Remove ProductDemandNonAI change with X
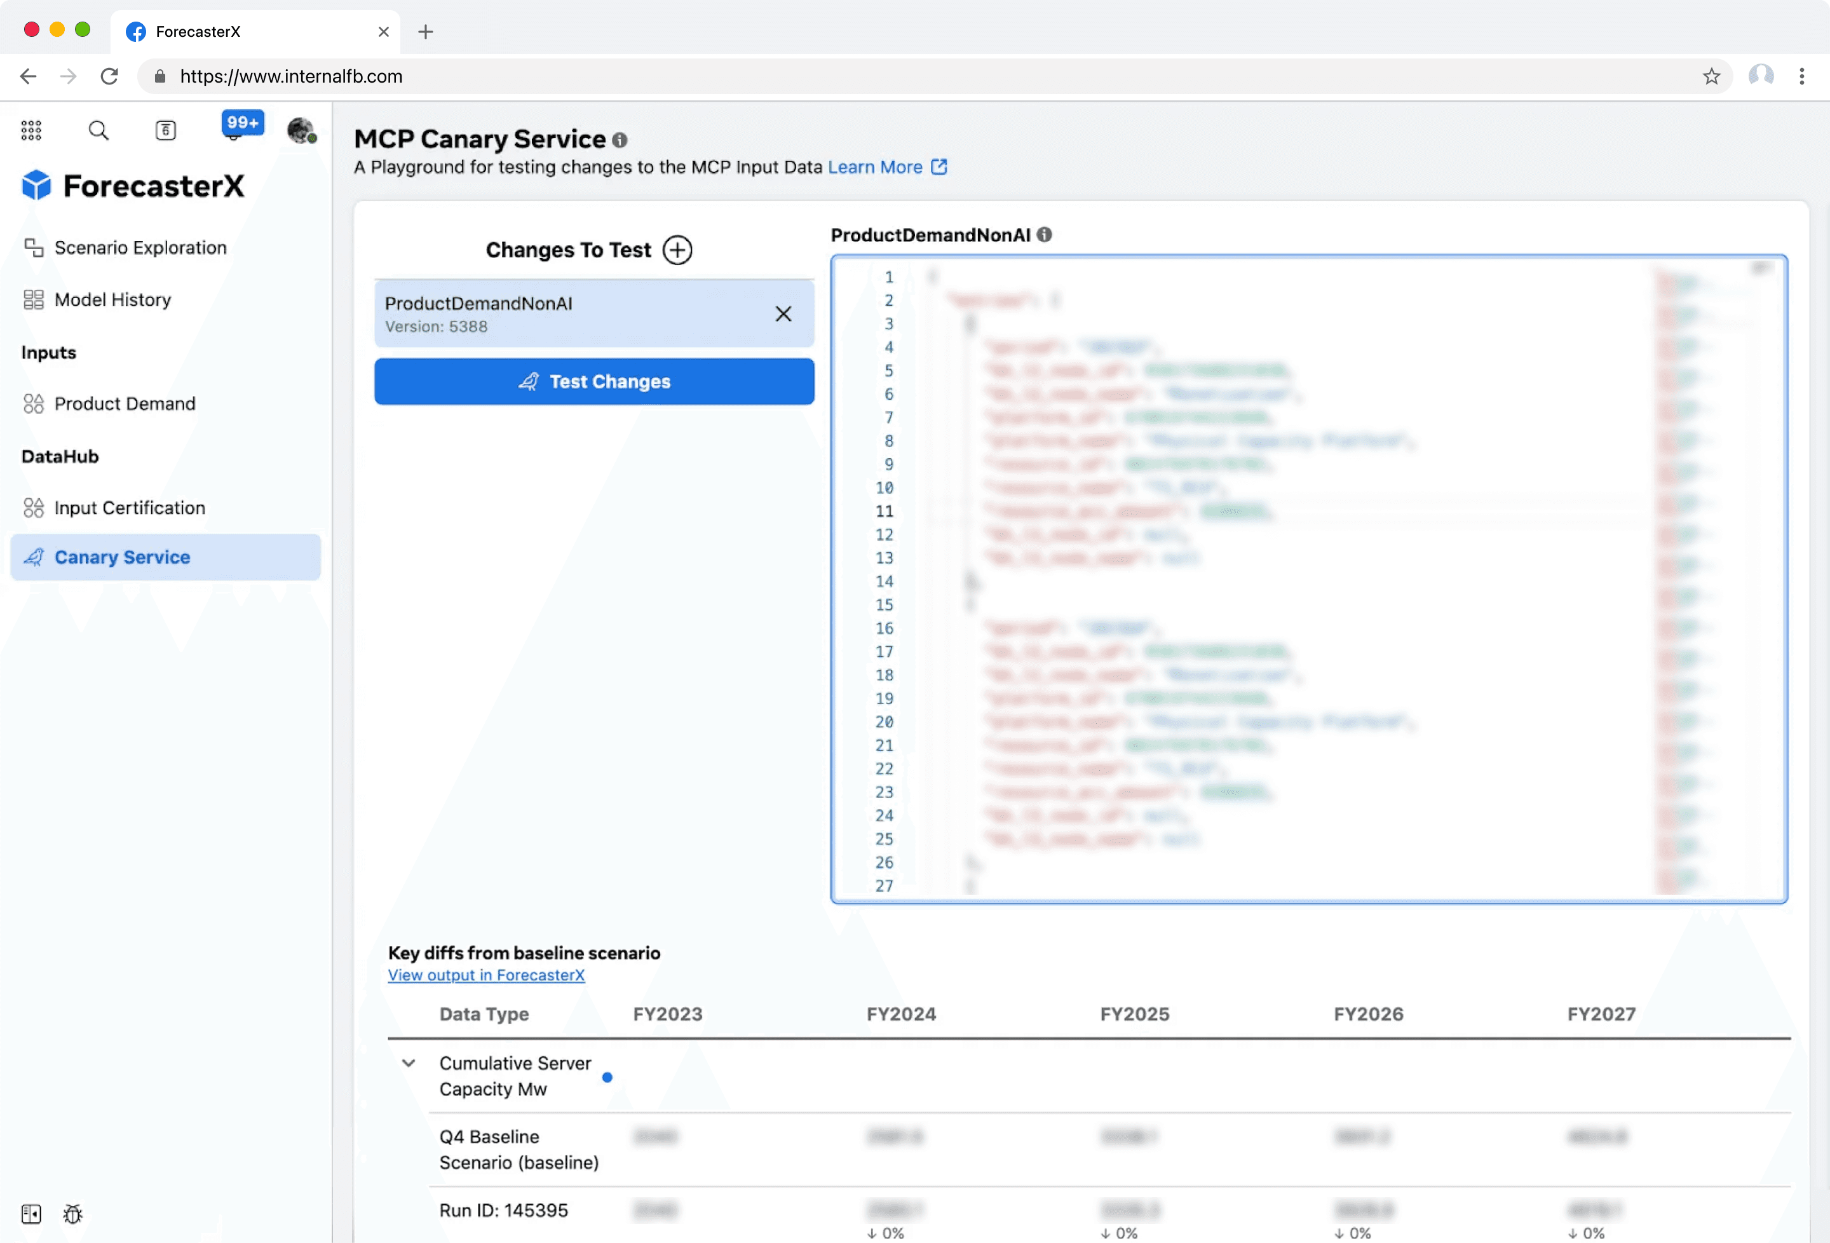1830x1243 pixels. click(x=783, y=315)
